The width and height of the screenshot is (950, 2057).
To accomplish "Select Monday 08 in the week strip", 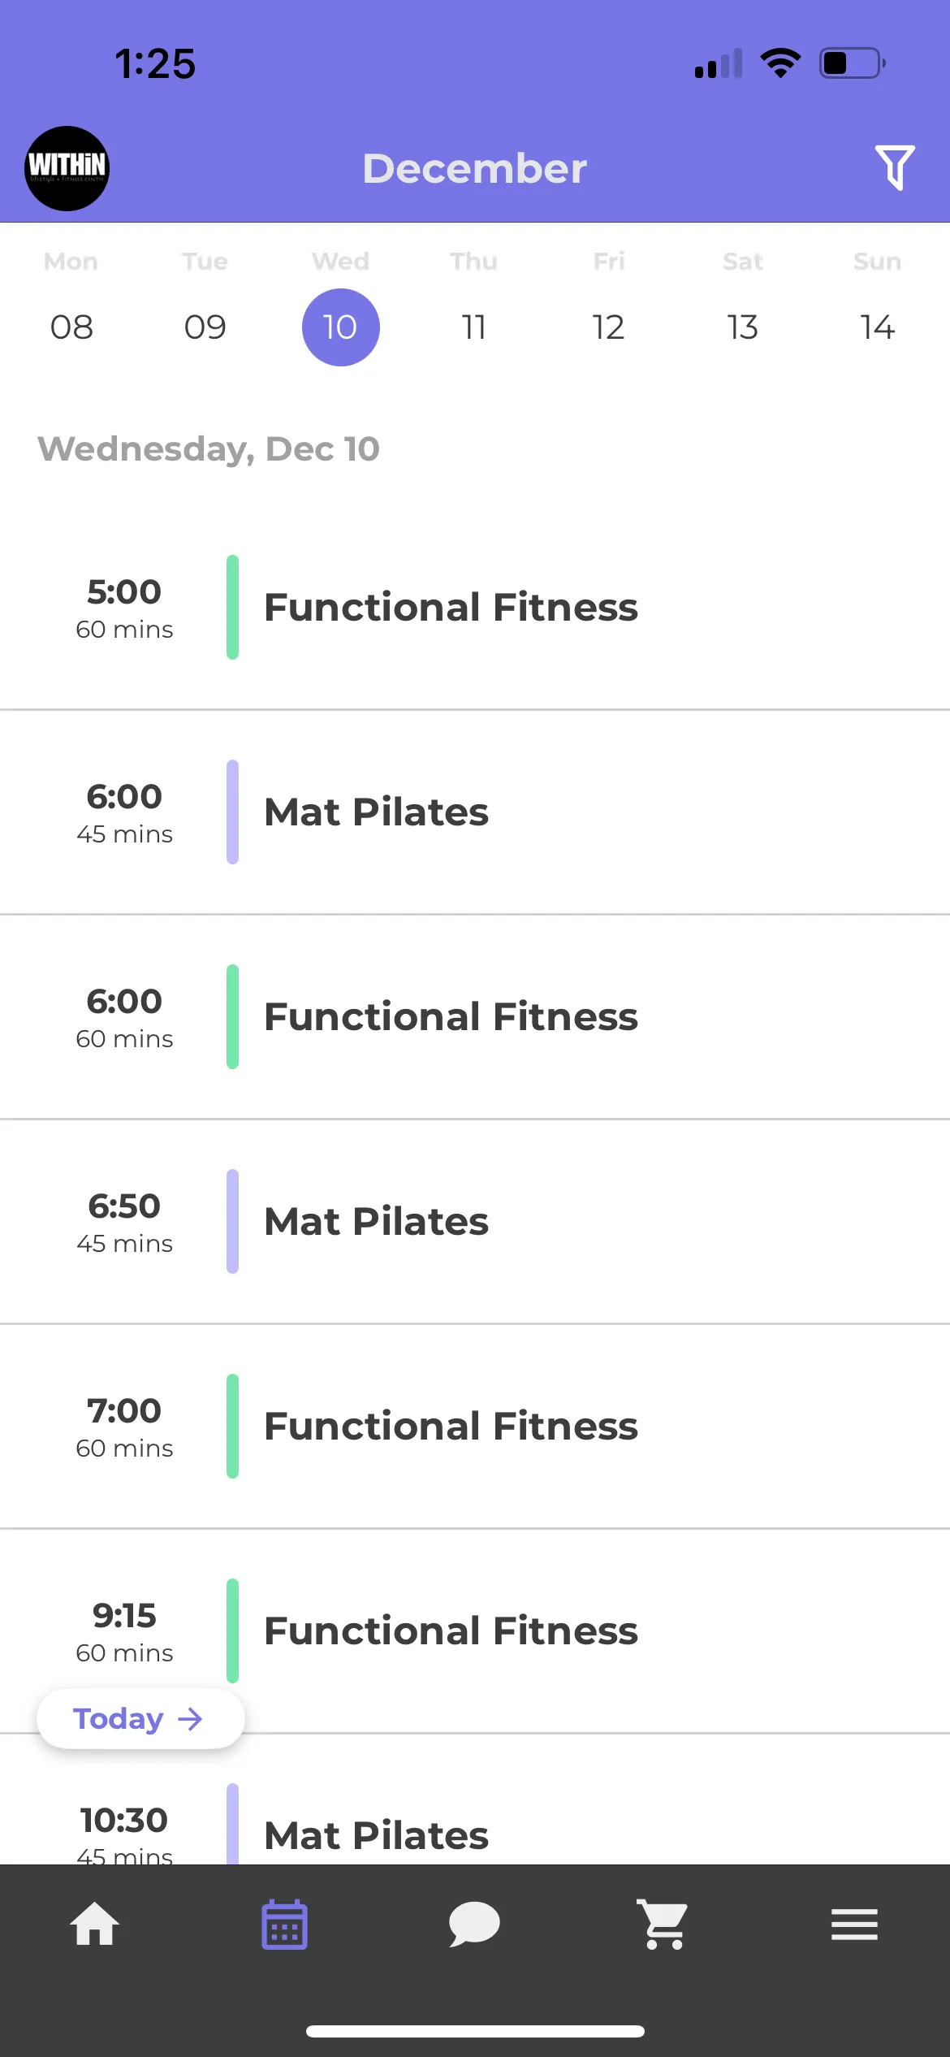I will [71, 327].
